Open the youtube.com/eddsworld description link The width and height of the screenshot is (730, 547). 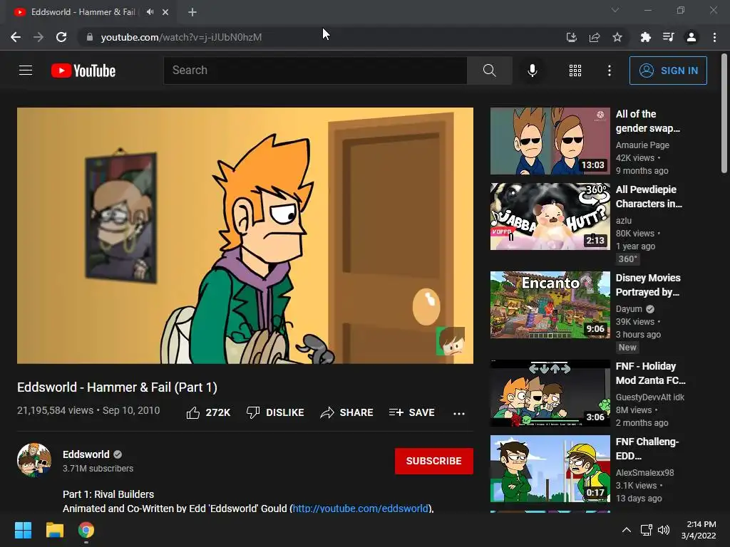click(x=360, y=509)
